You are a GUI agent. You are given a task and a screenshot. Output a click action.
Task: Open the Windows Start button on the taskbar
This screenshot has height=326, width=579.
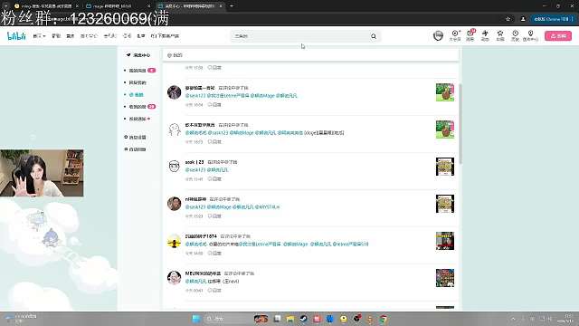coord(196,319)
